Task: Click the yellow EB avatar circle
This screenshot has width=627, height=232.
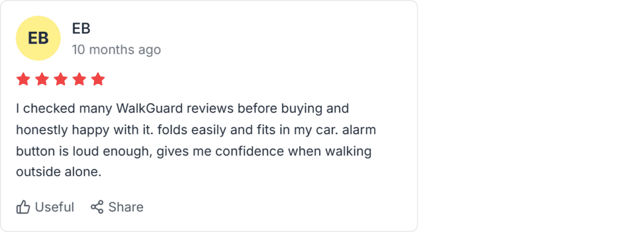Action: click(x=38, y=39)
